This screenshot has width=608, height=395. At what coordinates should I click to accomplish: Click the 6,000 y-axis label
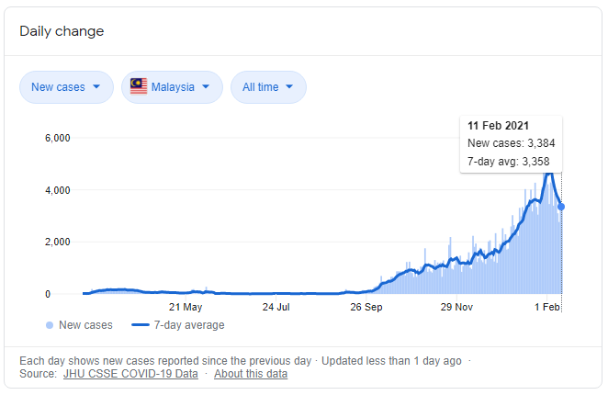[58, 139]
